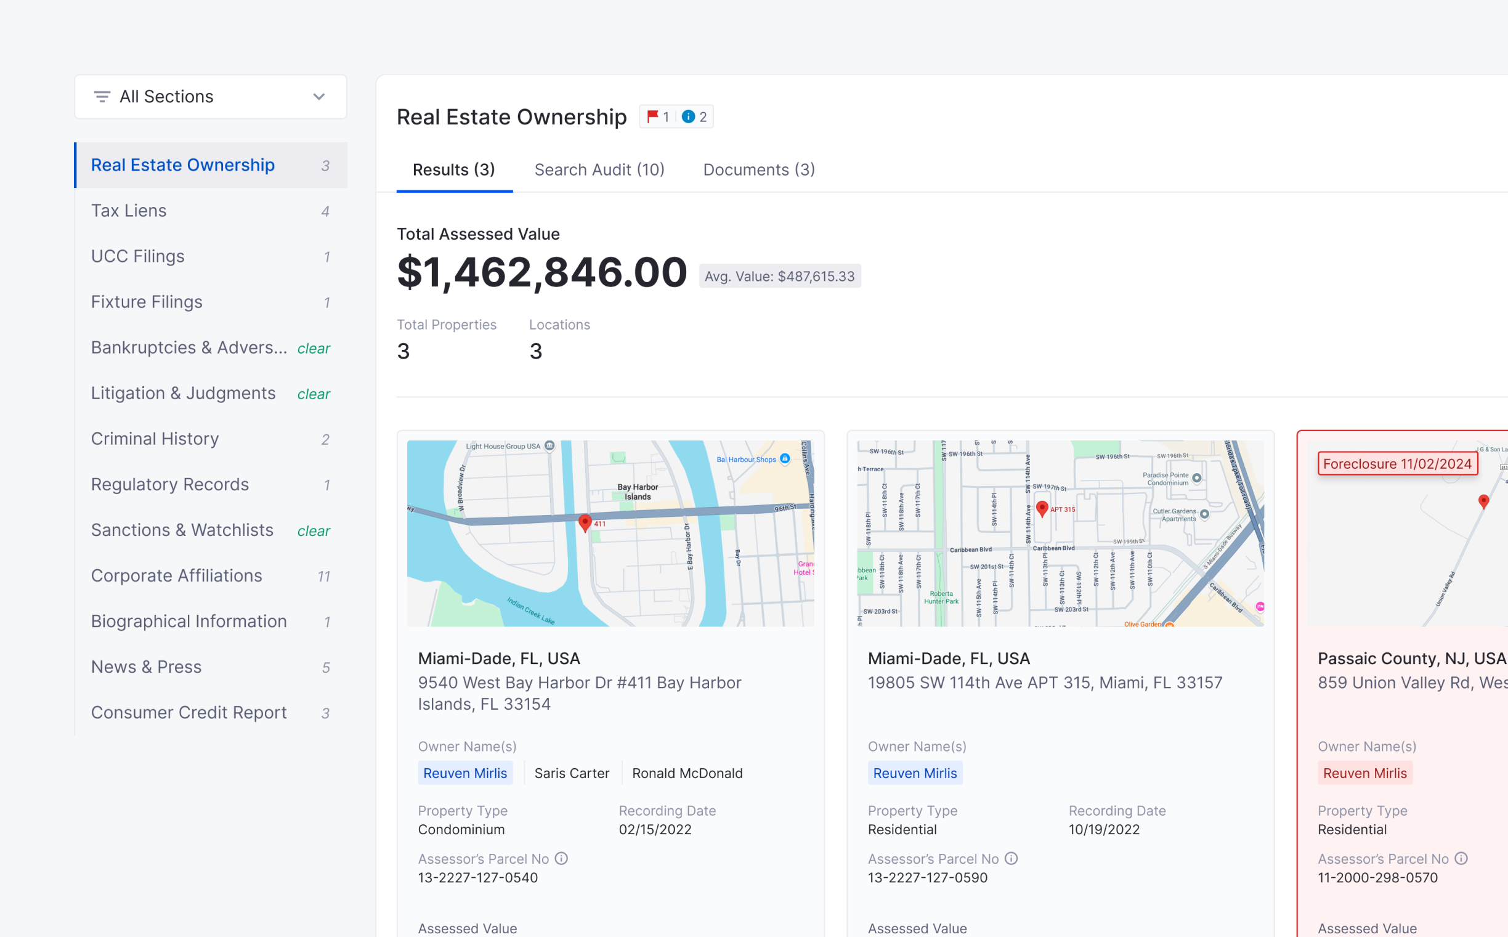This screenshot has width=1508, height=937.
Task: Go to UCC Filings section
Action: (x=211, y=256)
